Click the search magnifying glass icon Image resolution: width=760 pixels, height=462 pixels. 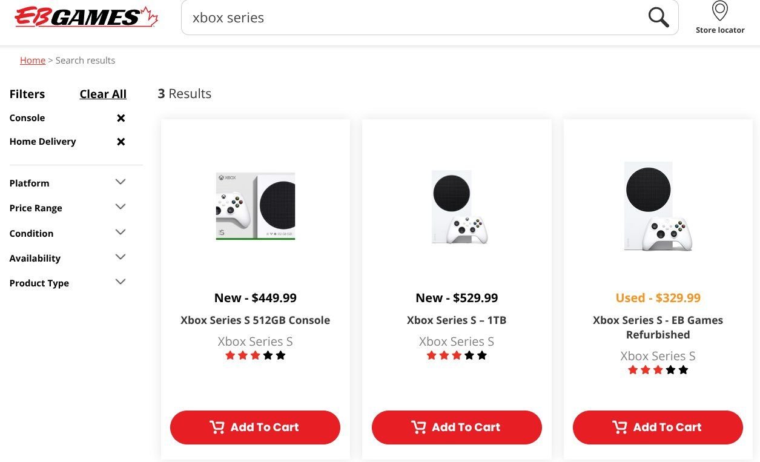tap(658, 17)
